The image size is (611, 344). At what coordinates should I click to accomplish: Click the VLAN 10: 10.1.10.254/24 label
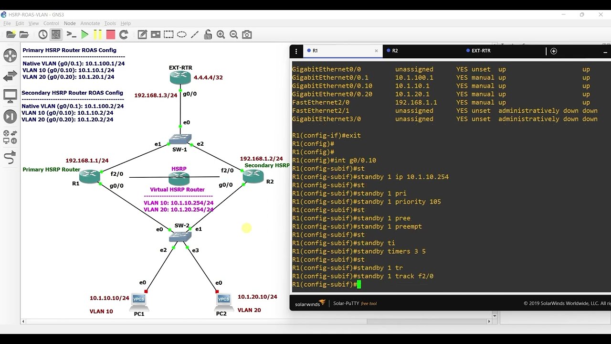(x=179, y=203)
